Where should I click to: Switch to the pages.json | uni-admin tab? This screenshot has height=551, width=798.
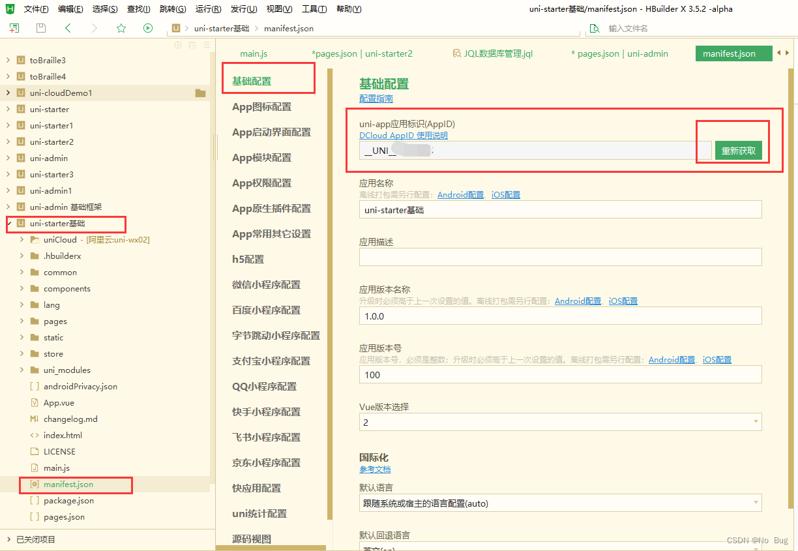619,53
